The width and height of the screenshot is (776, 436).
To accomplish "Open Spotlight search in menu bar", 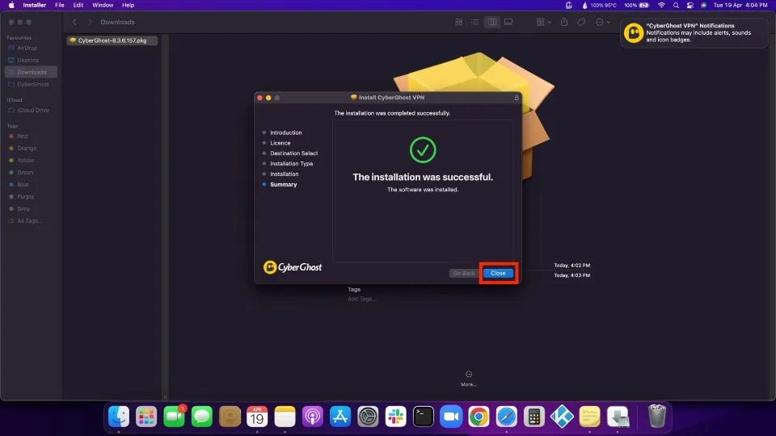I will pyautogui.click(x=676, y=5).
